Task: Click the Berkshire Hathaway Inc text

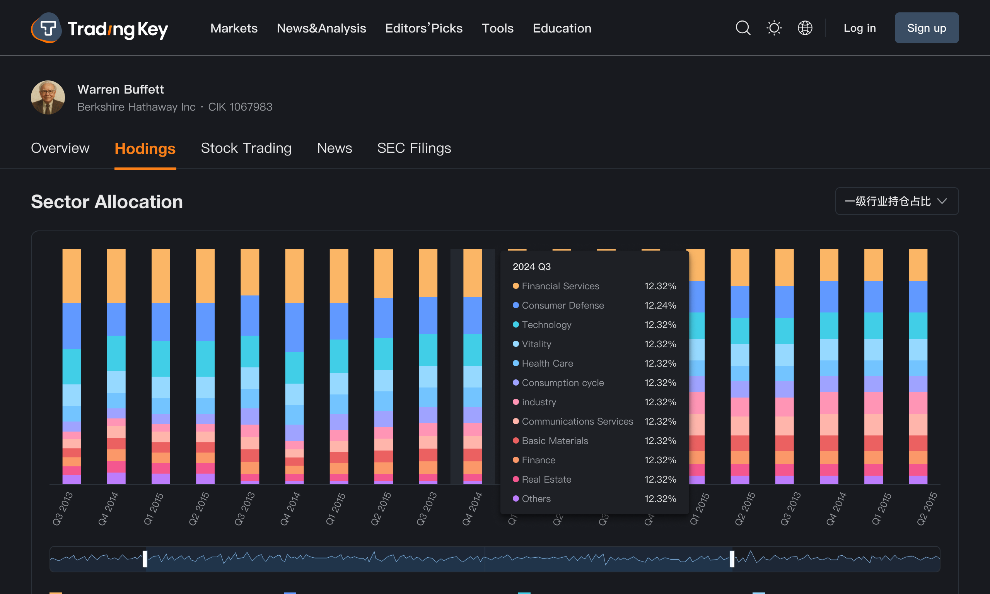Action: (136, 107)
